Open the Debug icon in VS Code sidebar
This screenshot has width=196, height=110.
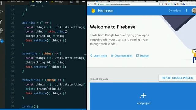coord(1,31)
